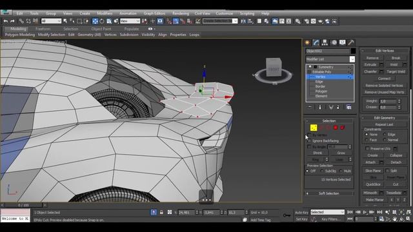Click the object color swatch

point(353,51)
